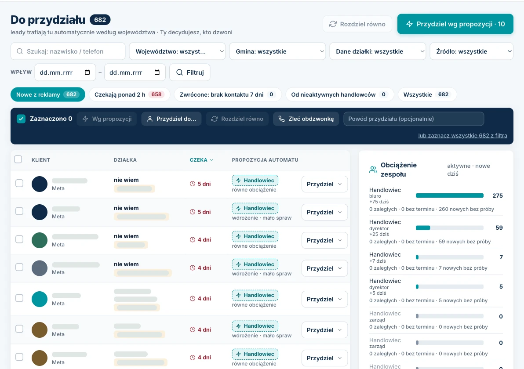Click the magnifier icon on the Filtruj button
524x369 pixels.
pos(179,72)
